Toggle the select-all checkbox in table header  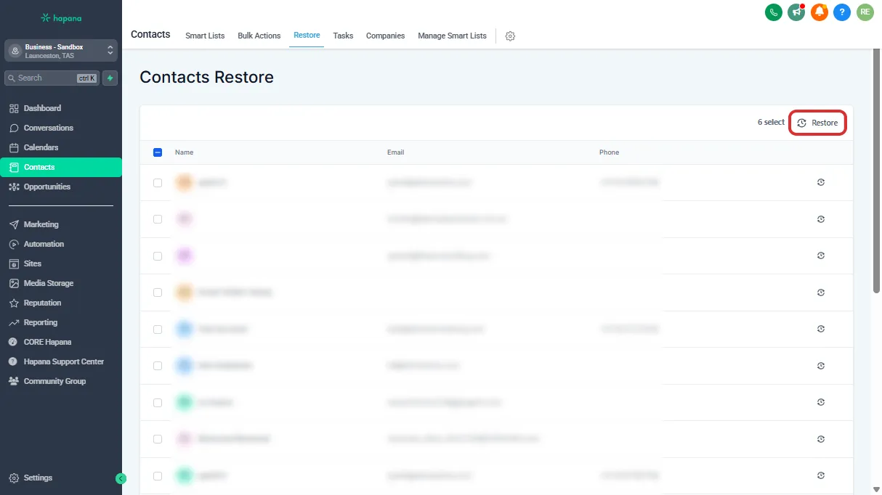[x=158, y=152]
